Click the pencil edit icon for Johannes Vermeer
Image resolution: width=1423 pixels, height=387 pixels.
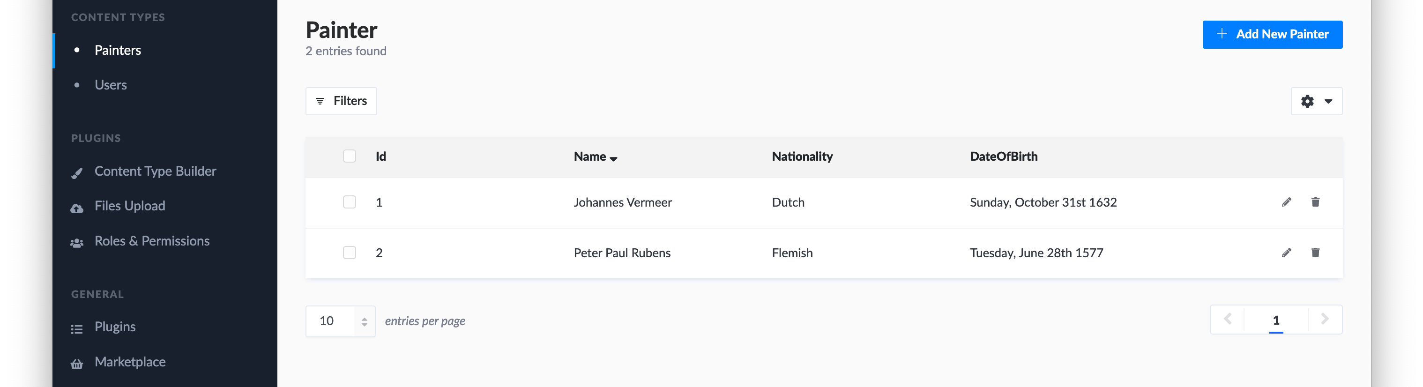[1287, 202]
